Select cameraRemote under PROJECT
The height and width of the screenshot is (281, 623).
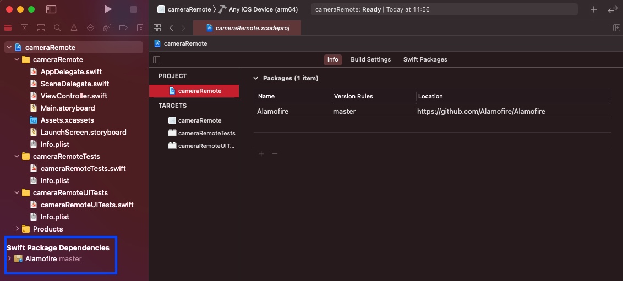(x=194, y=91)
